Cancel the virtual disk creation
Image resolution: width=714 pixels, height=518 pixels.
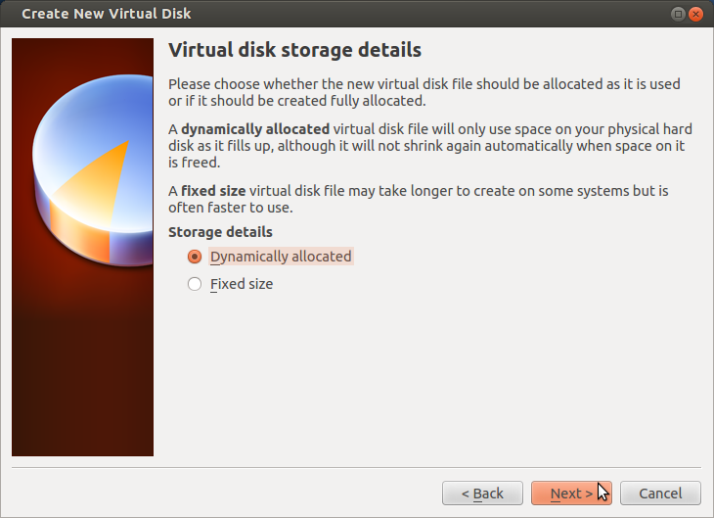(x=660, y=493)
